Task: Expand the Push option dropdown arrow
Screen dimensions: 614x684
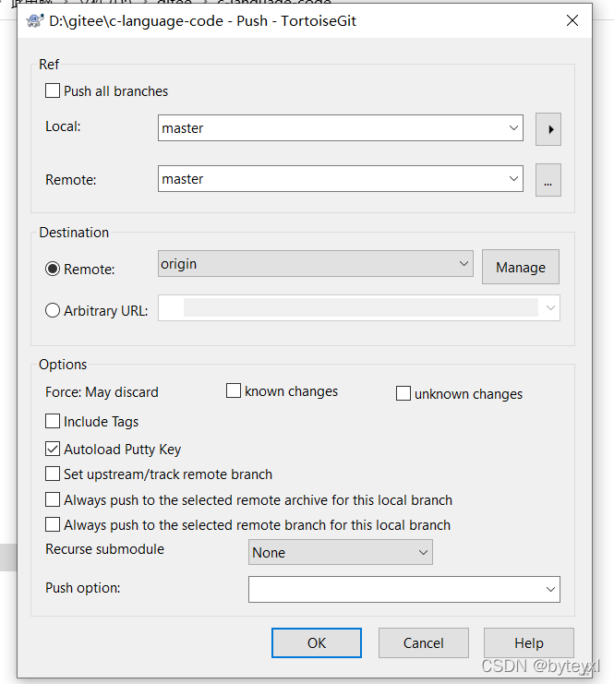Action: pyautogui.click(x=550, y=589)
